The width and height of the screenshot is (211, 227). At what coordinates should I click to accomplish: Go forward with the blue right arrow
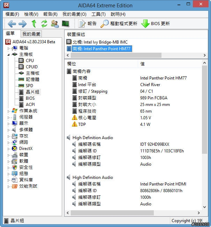(x=23, y=24)
